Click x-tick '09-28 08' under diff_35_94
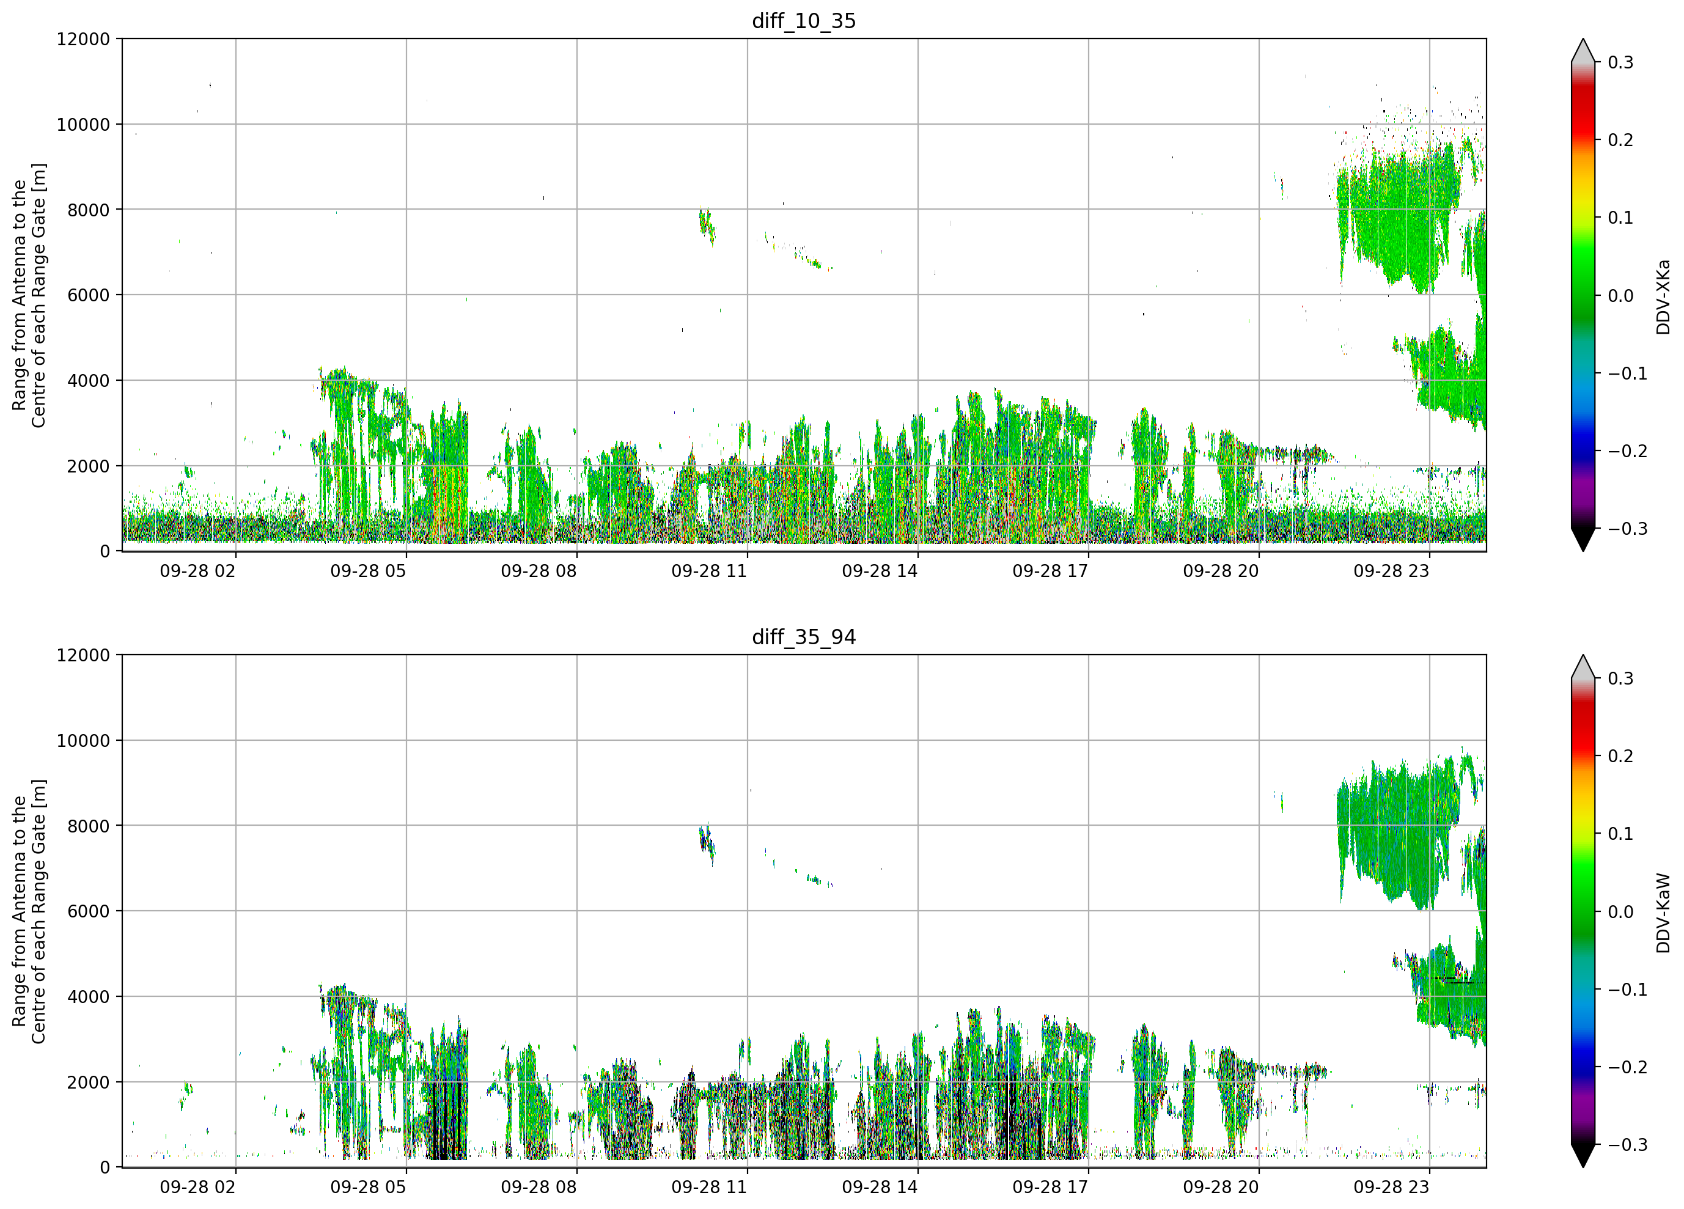This screenshot has width=1684, height=1209. coord(539,1187)
